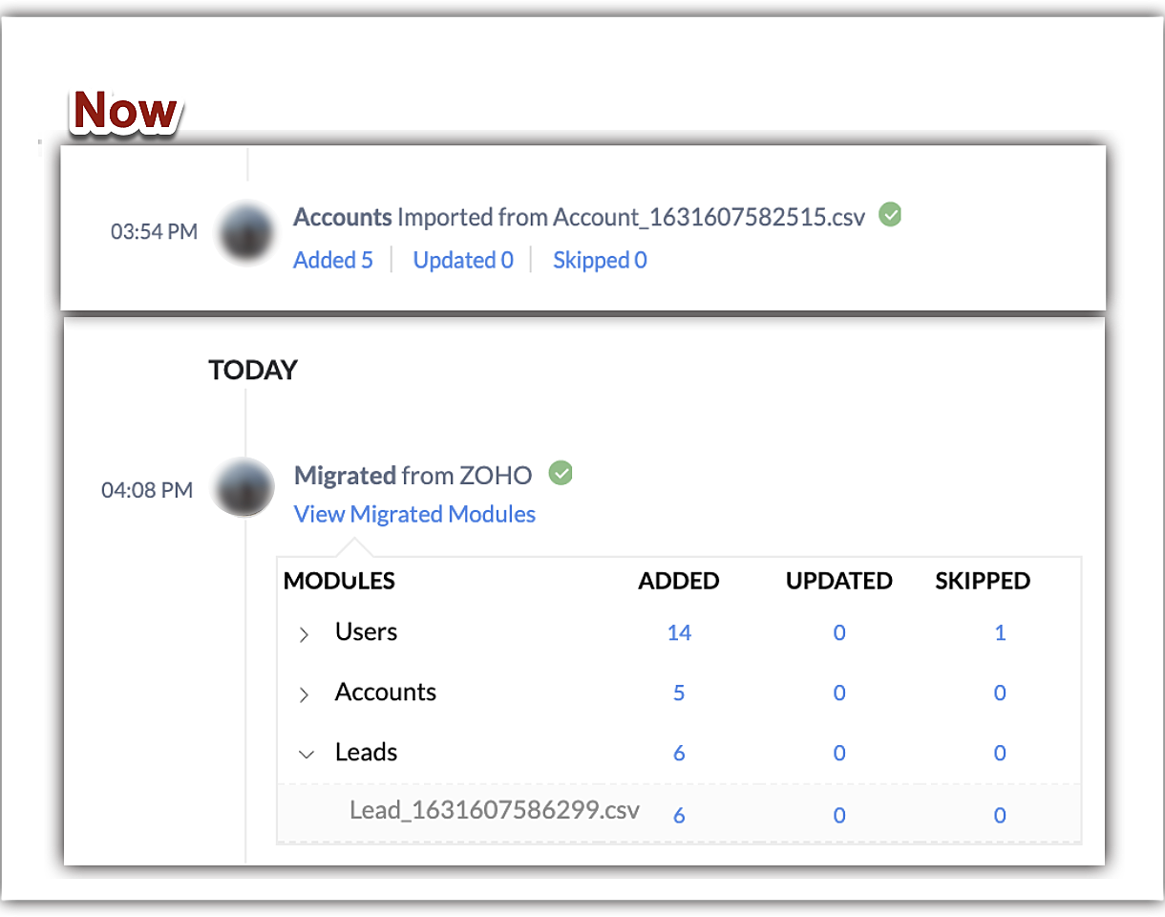Click green success checkmark after Account csv import
Viewport: 1165px width, 917px height.
click(890, 215)
